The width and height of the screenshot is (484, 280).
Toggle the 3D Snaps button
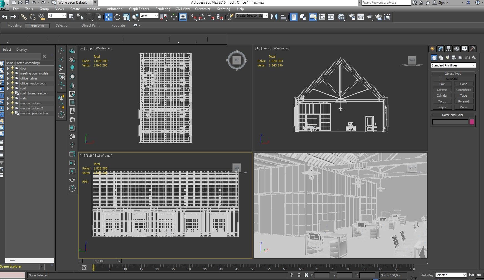pos(193,17)
